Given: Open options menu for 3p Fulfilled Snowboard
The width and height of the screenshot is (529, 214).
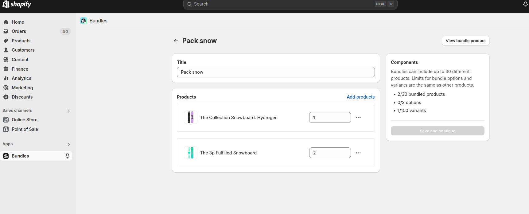Looking at the screenshot, I should 358,153.
